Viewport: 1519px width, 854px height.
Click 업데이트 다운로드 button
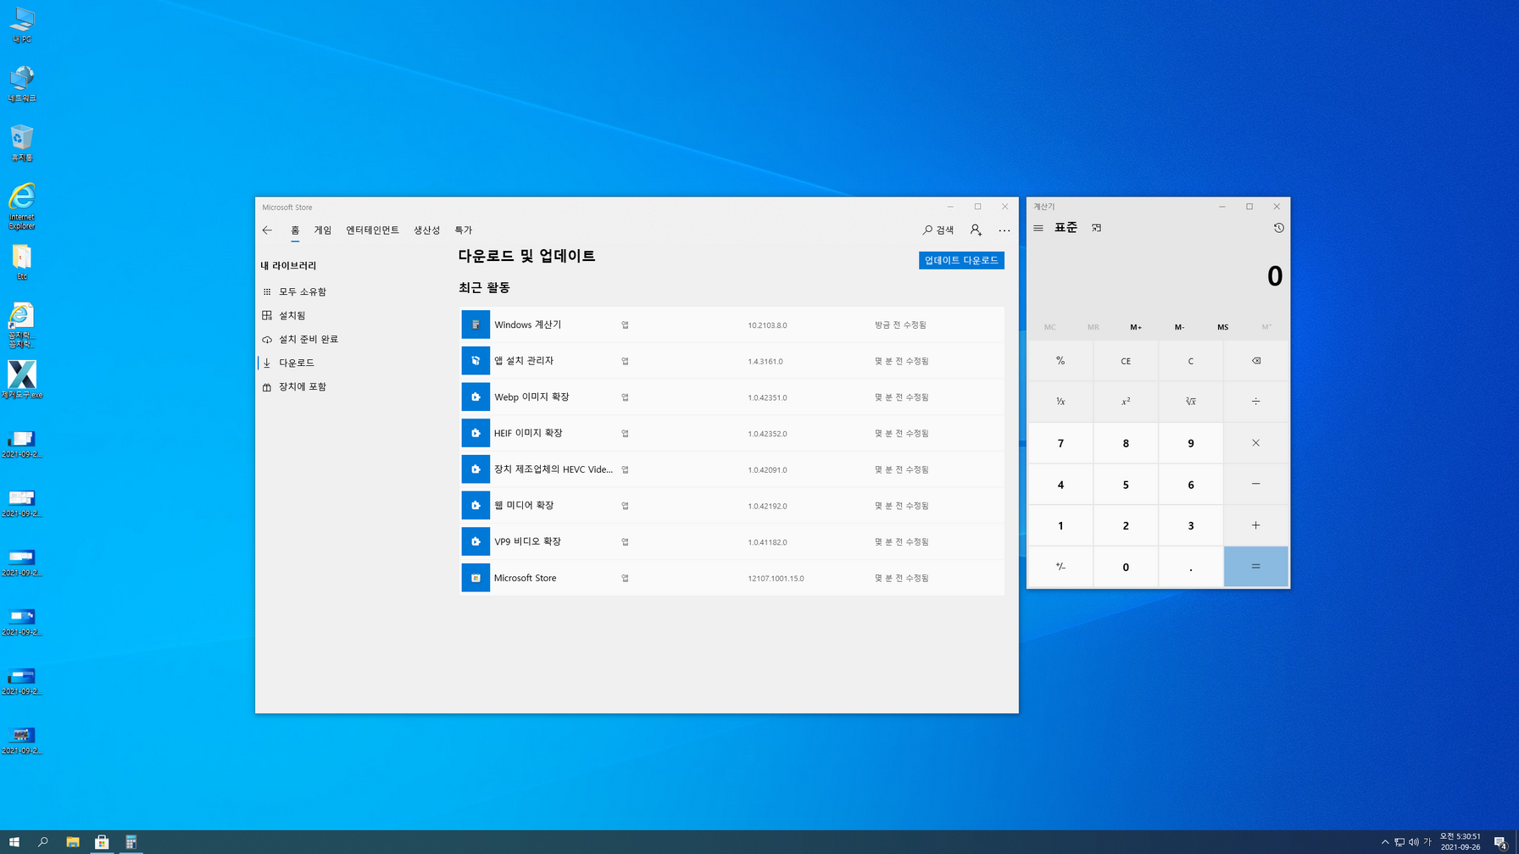point(961,260)
